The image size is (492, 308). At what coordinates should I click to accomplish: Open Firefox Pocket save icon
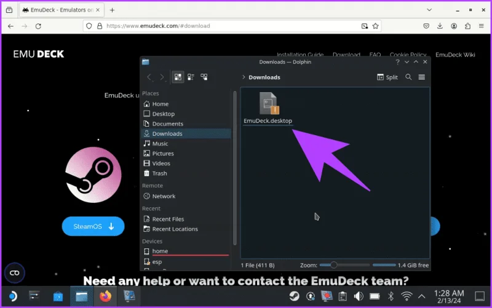click(426, 26)
